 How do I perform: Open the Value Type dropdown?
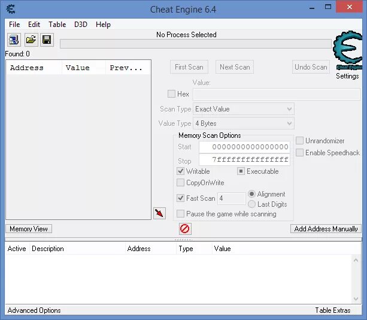(244, 123)
